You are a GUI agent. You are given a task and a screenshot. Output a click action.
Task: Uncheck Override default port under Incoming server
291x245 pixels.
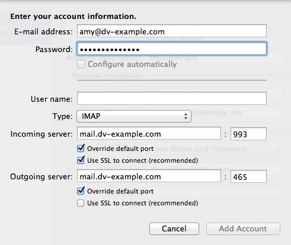81,149
